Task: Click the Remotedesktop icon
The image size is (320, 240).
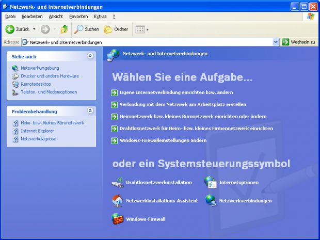Action: coord(15,84)
